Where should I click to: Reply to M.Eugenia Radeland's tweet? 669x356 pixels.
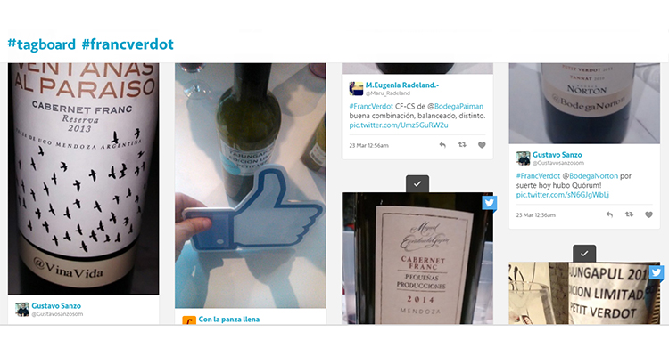(x=442, y=145)
